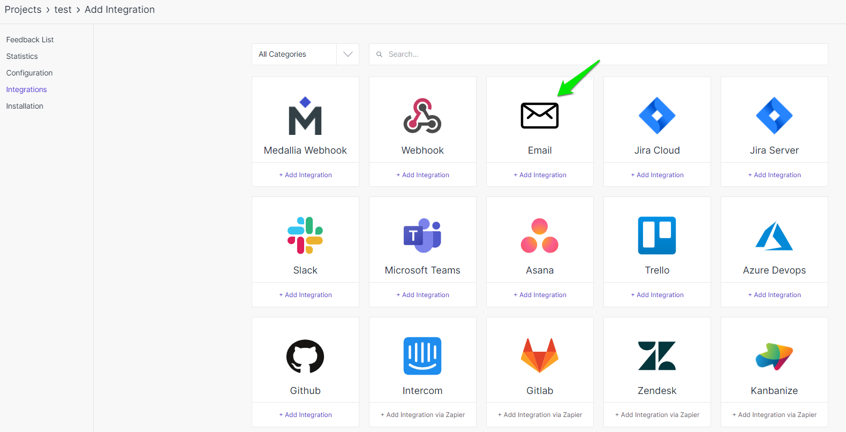846x432 pixels.
Task: Click the 'Email' card title text
Action: [540, 150]
